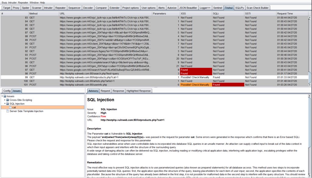
Task: Click the SQL Injection folder icon
Action: click(x=8, y=104)
